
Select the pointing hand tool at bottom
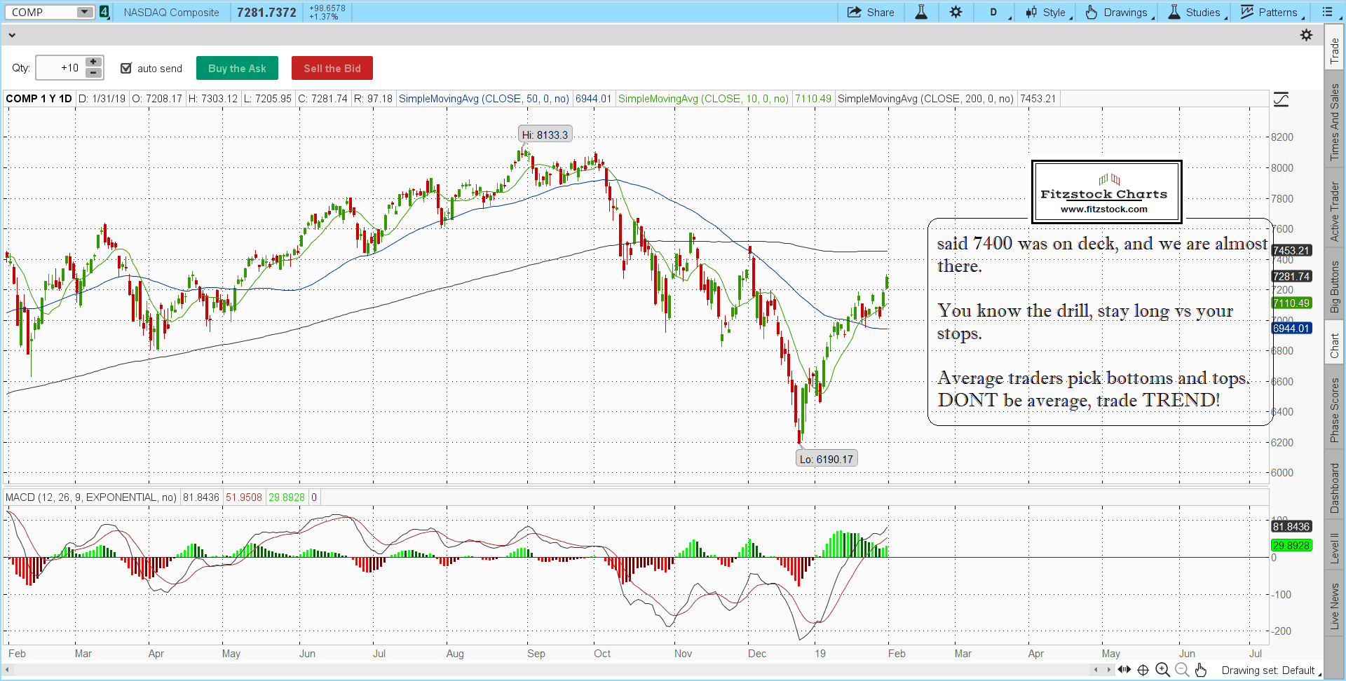coord(1201,670)
